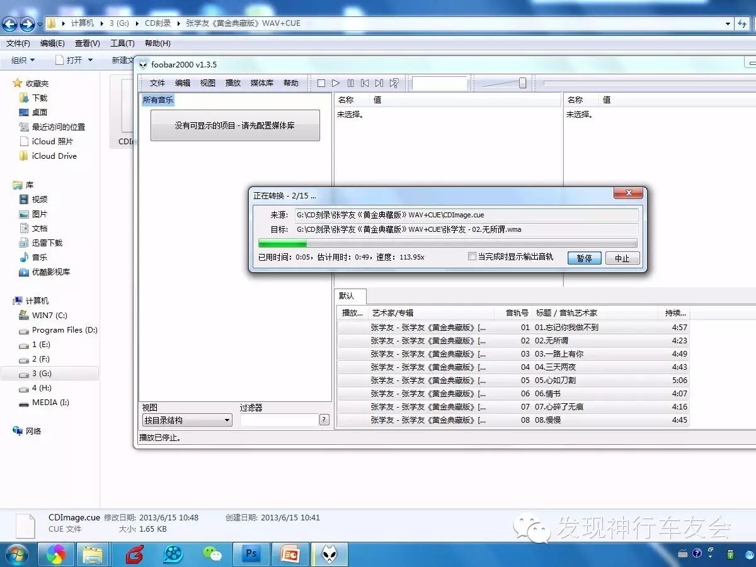
Task: Select track 01.忘记你我做不到
Action: tap(513, 328)
